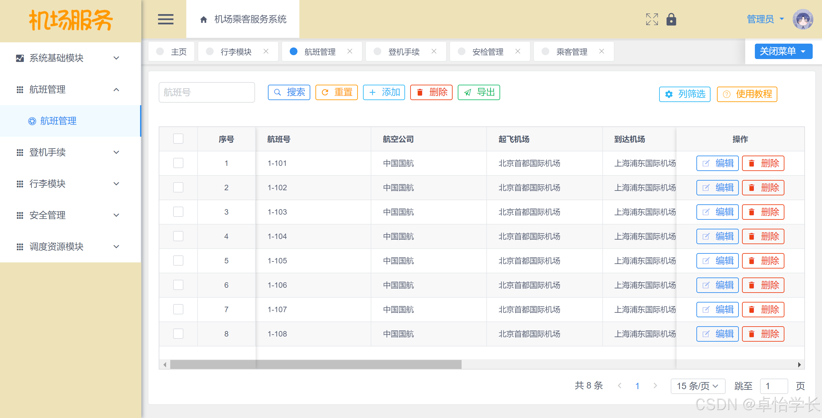This screenshot has height=418, width=822.
Task: Check the box for flight 1-105
Action: 178,261
